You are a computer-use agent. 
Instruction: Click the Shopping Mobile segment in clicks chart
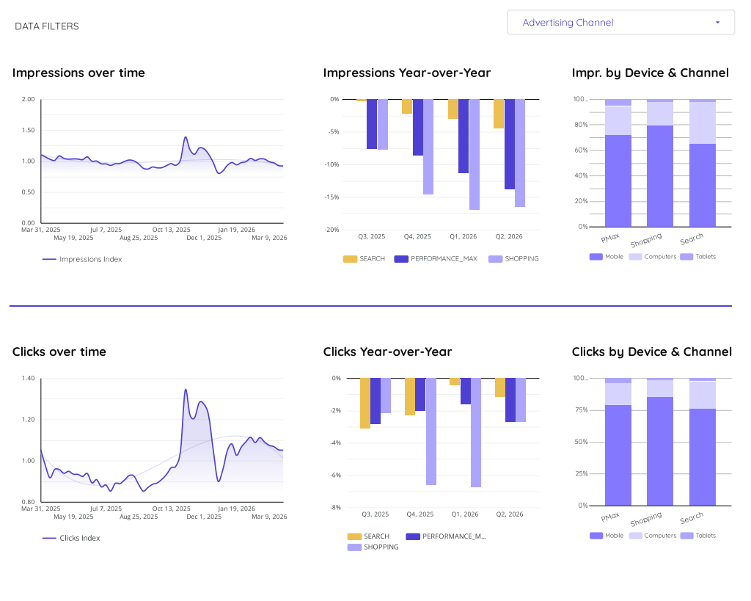coord(660,451)
